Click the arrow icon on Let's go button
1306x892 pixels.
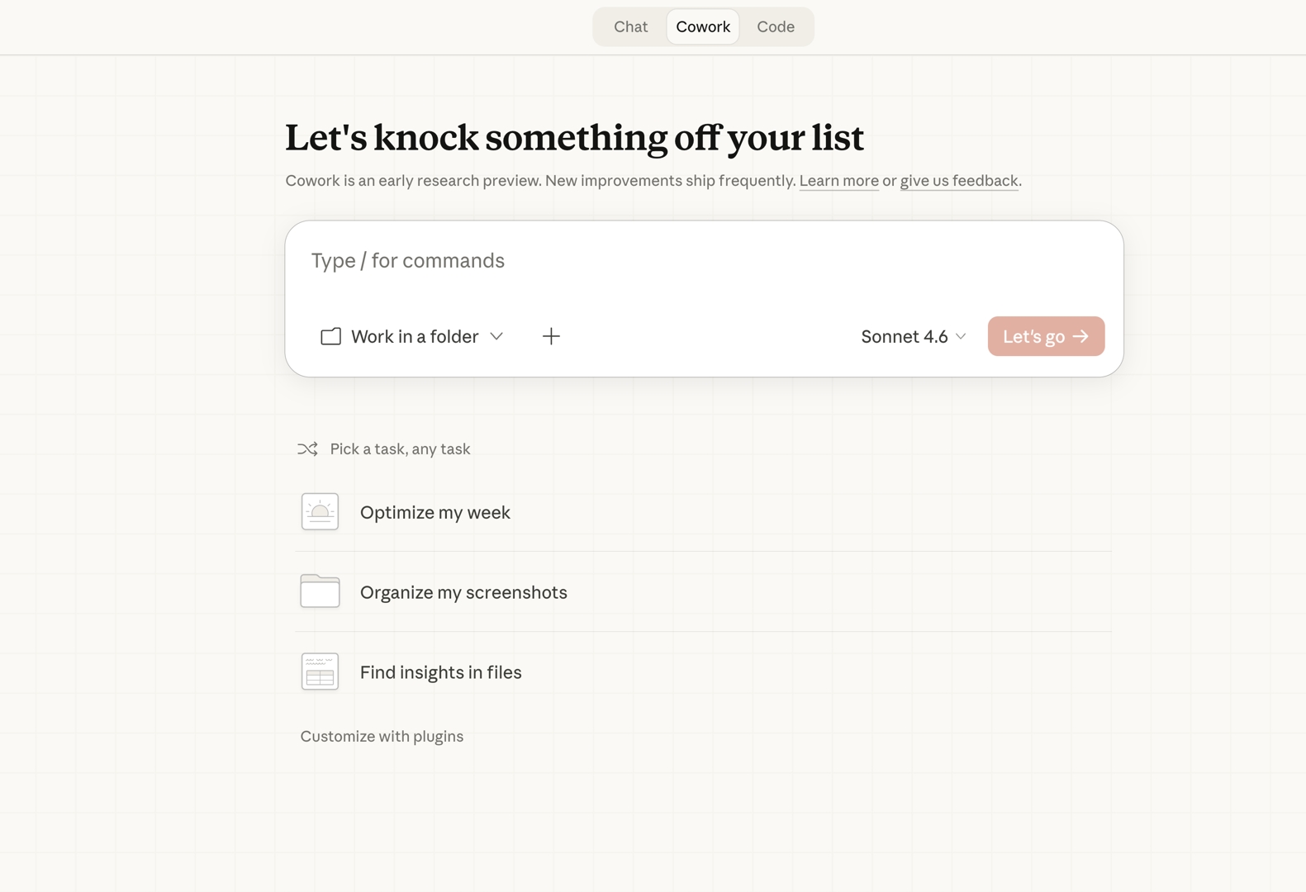(1080, 336)
